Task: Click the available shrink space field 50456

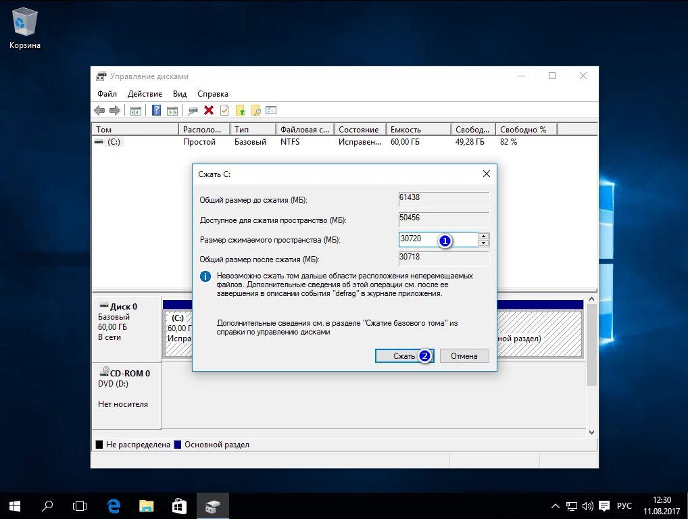Action: (443, 219)
